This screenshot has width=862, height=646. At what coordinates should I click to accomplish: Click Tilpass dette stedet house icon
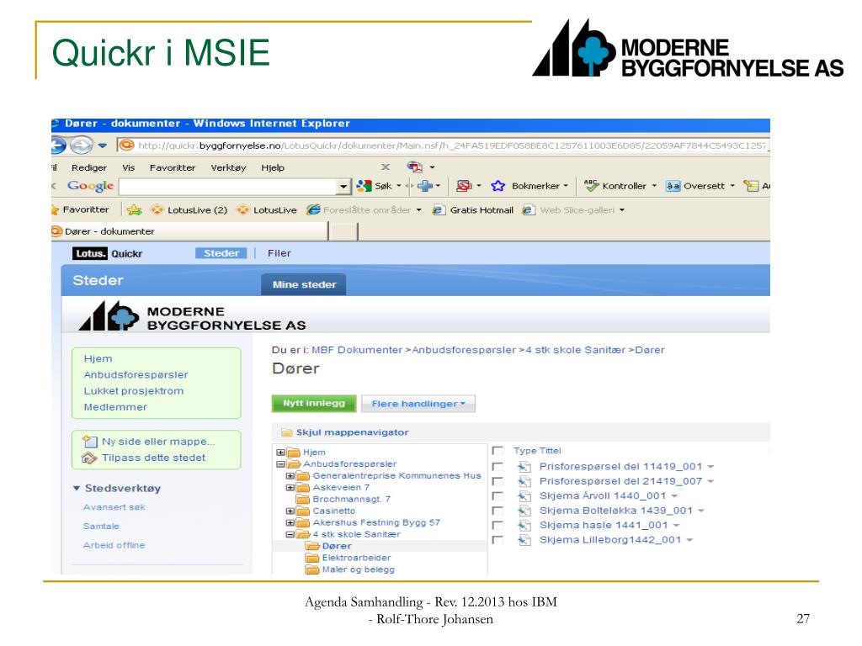[89, 458]
